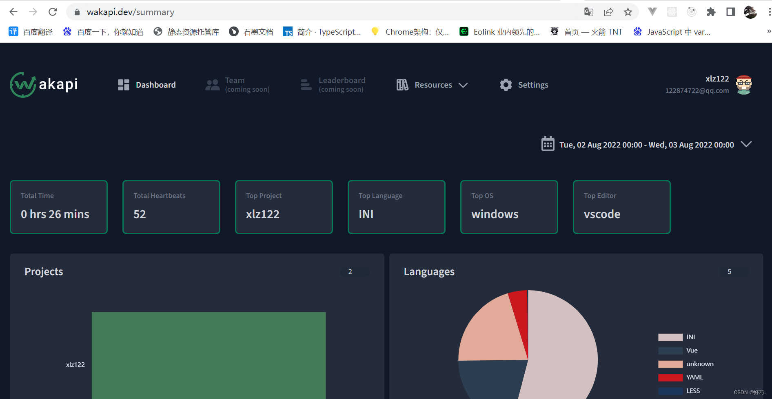Click the Languages count badge 5
Image resolution: width=772 pixels, height=399 pixels.
tap(734, 271)
